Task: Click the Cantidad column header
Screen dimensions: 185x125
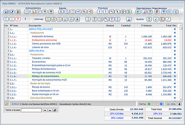Action: click(x=126, y=25)
